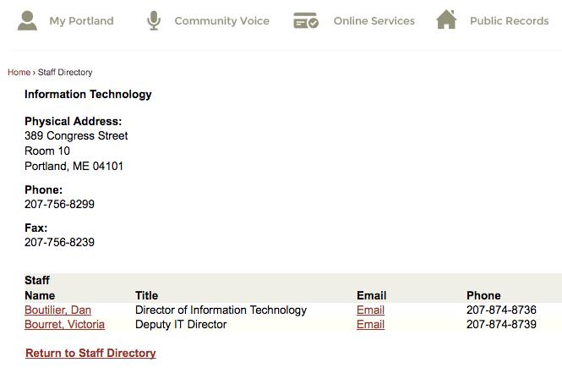Click the Information Technology heading
The width and height of the screenshot is (562, 368).
click(88, 95)
